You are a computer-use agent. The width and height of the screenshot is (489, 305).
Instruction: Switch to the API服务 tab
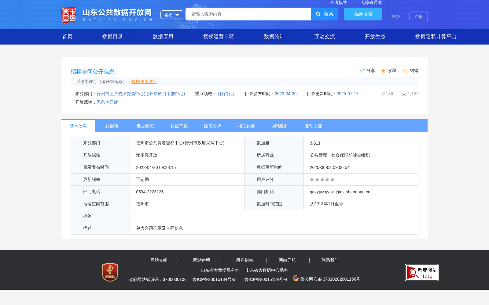coord(280,126)
